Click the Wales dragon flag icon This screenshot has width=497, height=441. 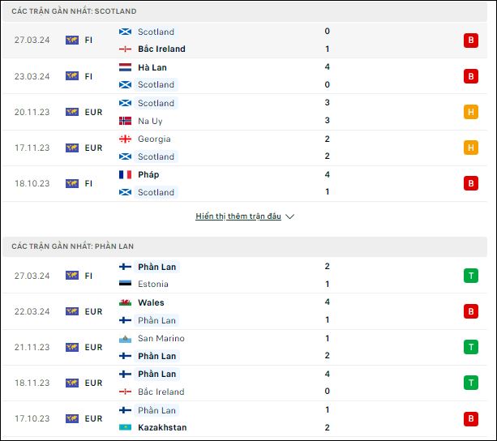point(125,302)
